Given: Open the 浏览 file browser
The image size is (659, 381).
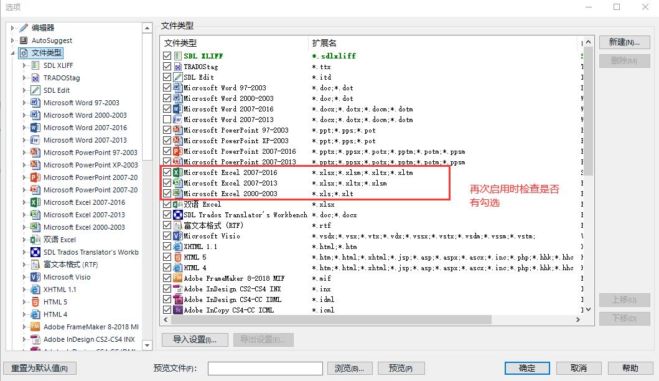Looking at the screenshot, I should [x=350, y=368].
